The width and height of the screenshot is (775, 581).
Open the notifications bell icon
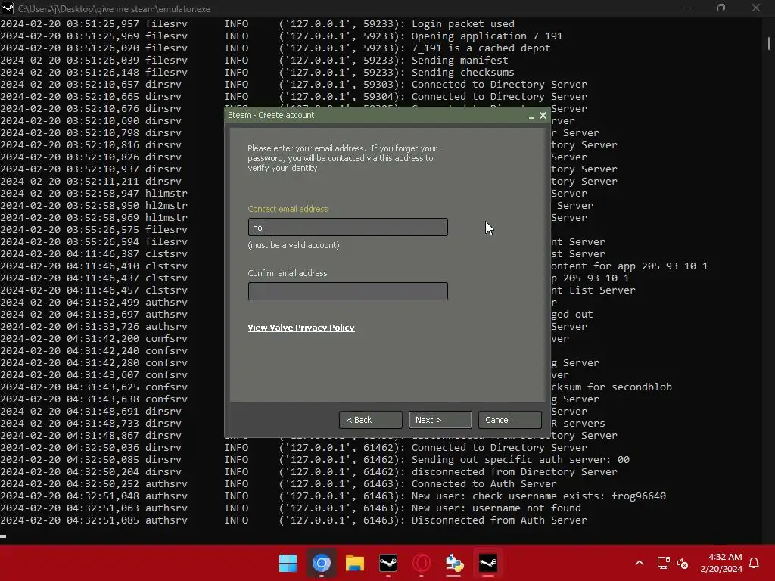click(755, 563)
